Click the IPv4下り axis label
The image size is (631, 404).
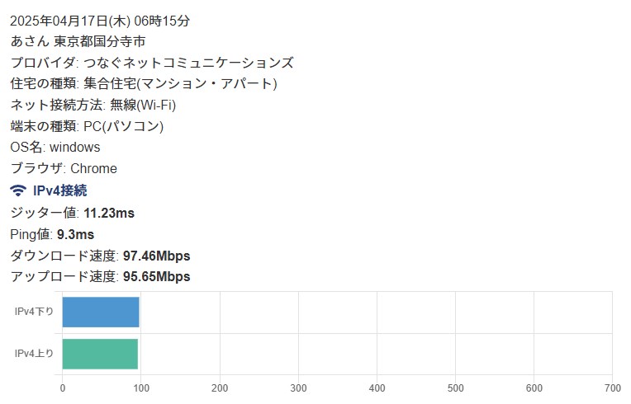click(34, 312)
